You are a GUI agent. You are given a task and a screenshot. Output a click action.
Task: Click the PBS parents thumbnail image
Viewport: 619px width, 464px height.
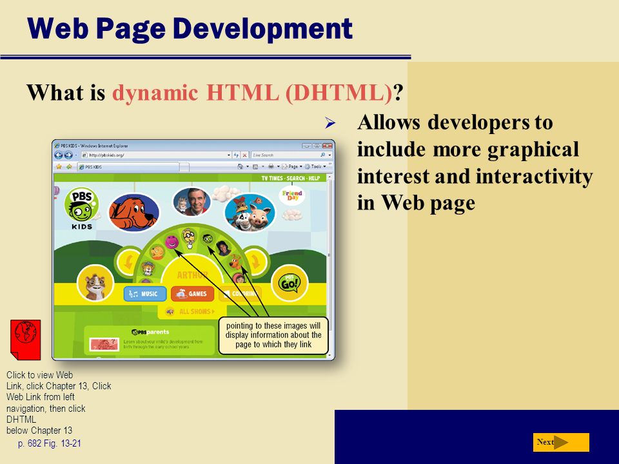point(104,344)
